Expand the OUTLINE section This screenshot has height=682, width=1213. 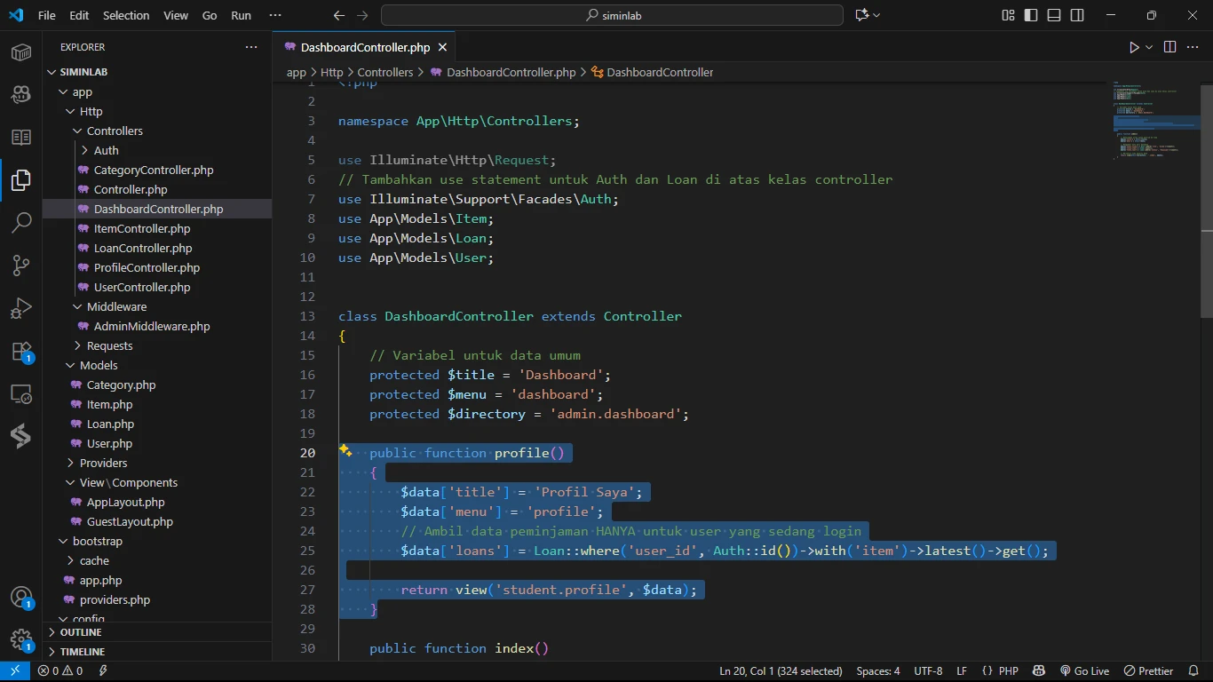click(x=81, y=632)
